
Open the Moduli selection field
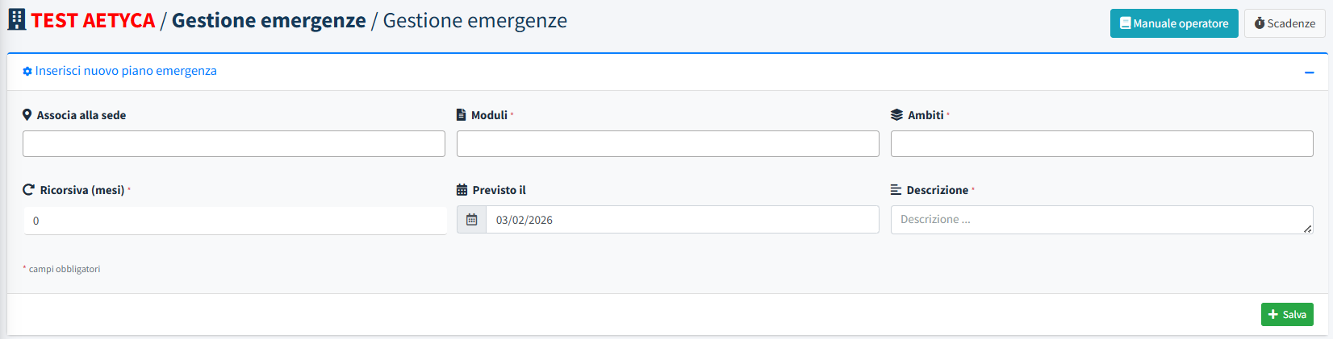click(x=668, y=144)
